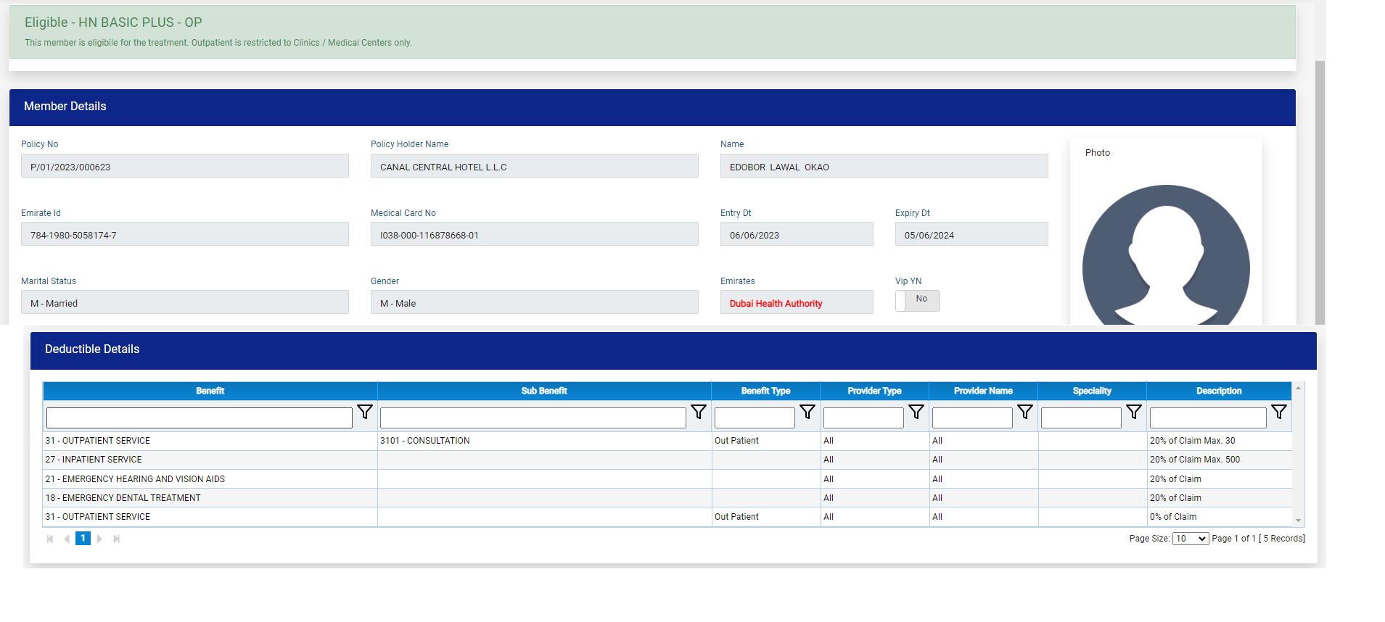Open the Description column filter funnel
1385x622 pixels.
1279,412
